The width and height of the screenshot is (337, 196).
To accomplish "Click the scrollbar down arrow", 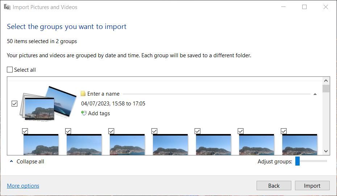I will [x=326, y=151].
